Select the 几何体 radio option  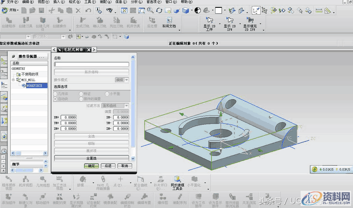(56, 94)
